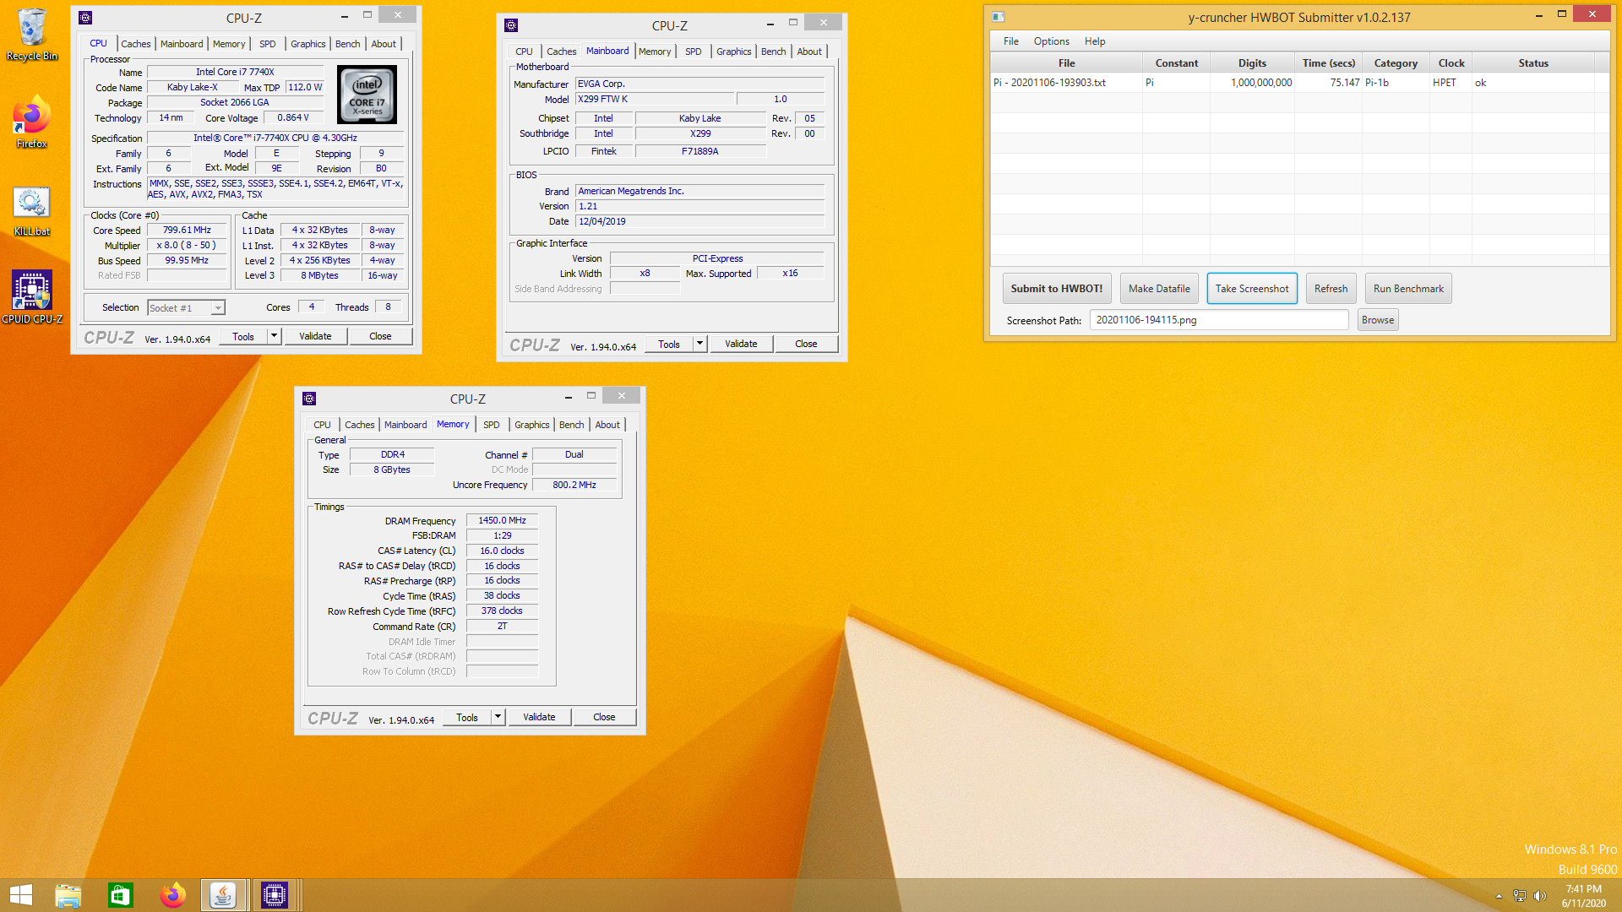This screenshot has height=912, width=1622.
Task: Click Tools button in CPU window
Action: (x=243, y=336)
